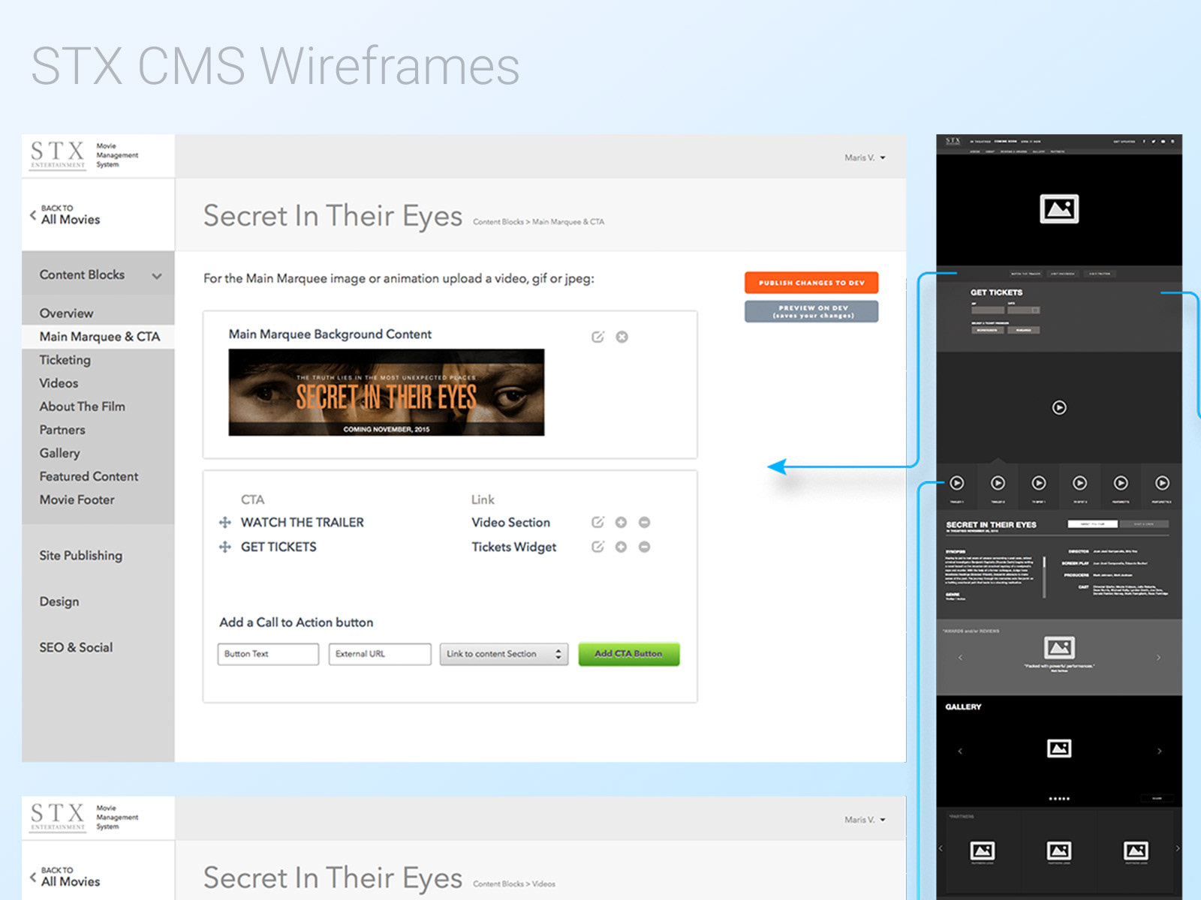Screen dimensions: 1201x900
Task: Open Maris V. user menu on Videos page
Action: (x=865, y=820)
